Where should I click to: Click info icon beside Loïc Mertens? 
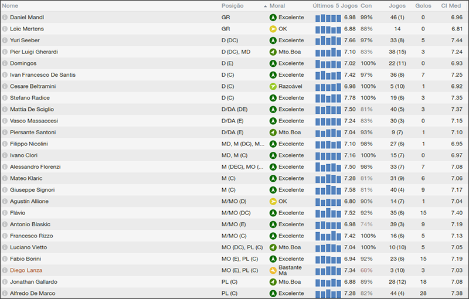pos(5,29)
